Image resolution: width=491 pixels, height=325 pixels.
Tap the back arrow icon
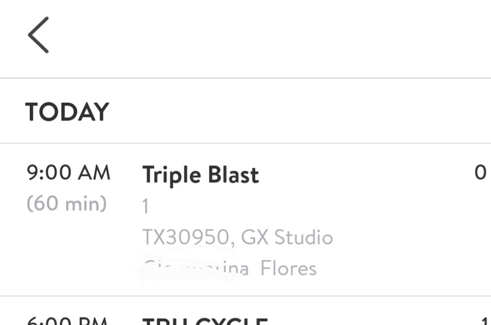[39, 35]
